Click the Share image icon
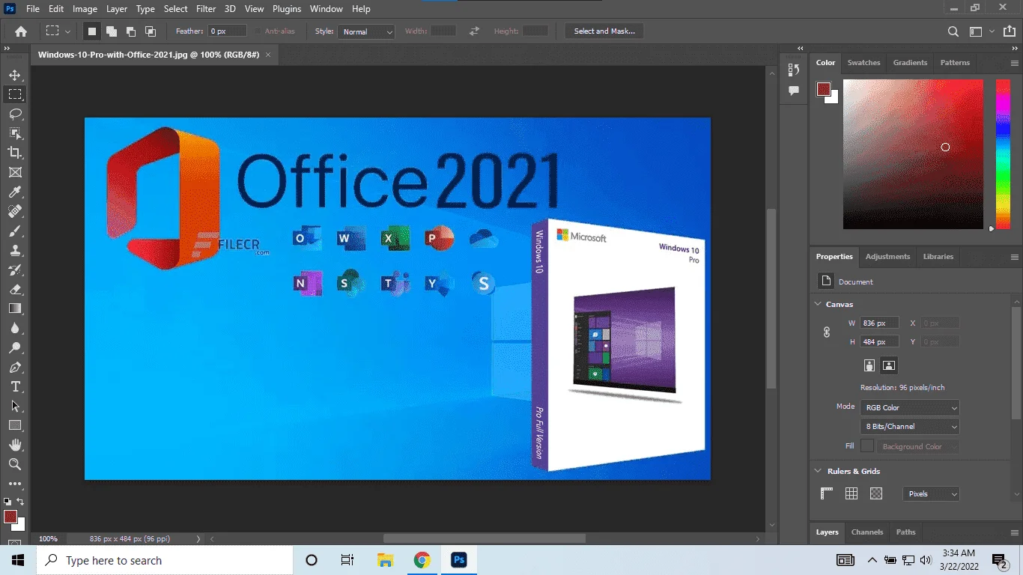 pyautogui.click(x=1010, y=31)
